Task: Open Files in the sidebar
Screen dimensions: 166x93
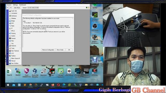Action: [x=12, y=41]
